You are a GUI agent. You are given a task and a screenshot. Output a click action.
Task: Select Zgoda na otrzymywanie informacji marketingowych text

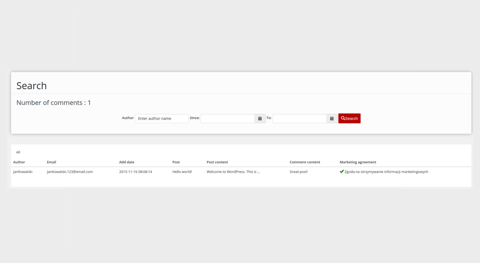(386, 172)
